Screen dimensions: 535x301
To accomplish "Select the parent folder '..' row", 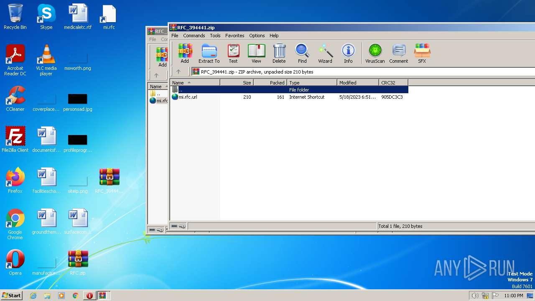I will point(289,90).
